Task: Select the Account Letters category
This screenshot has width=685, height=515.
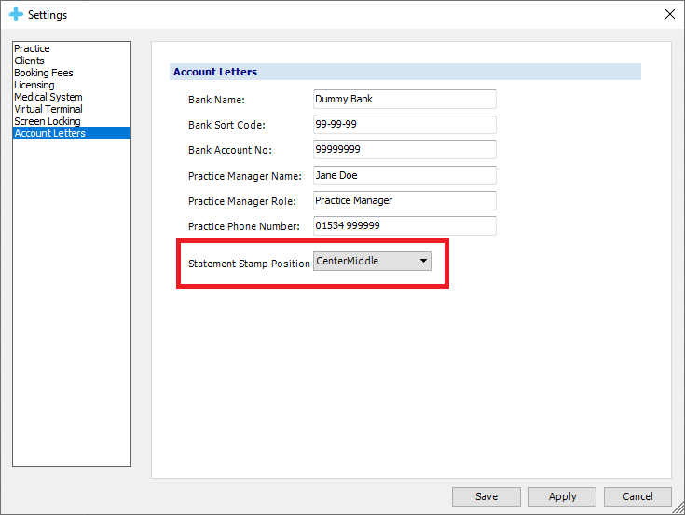Action: click(x=49, y=133)
